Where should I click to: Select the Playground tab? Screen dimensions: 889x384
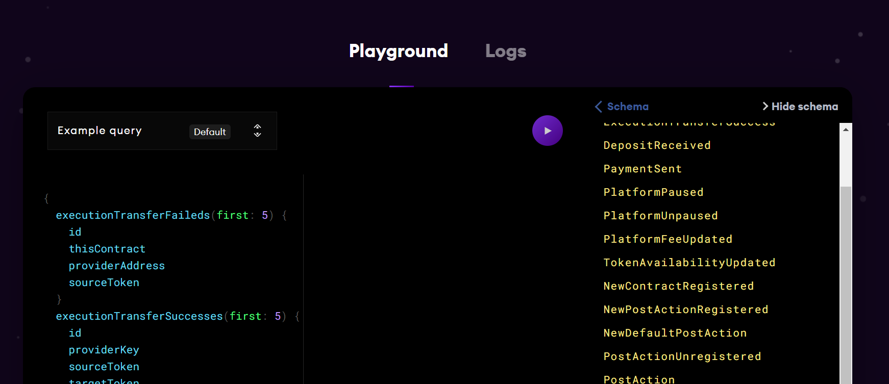(398, 51)
